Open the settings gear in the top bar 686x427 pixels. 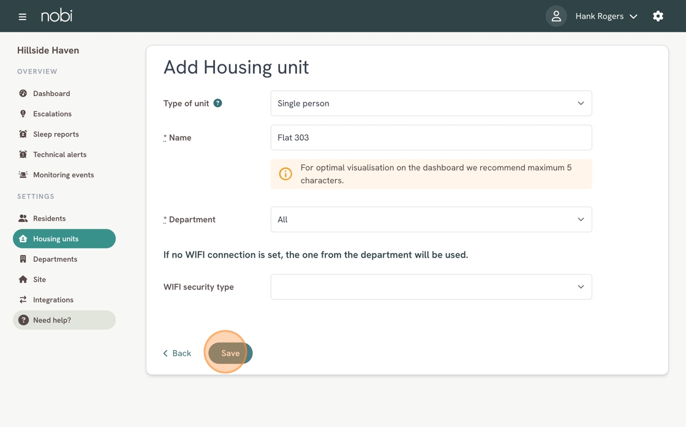pos(658,16)
